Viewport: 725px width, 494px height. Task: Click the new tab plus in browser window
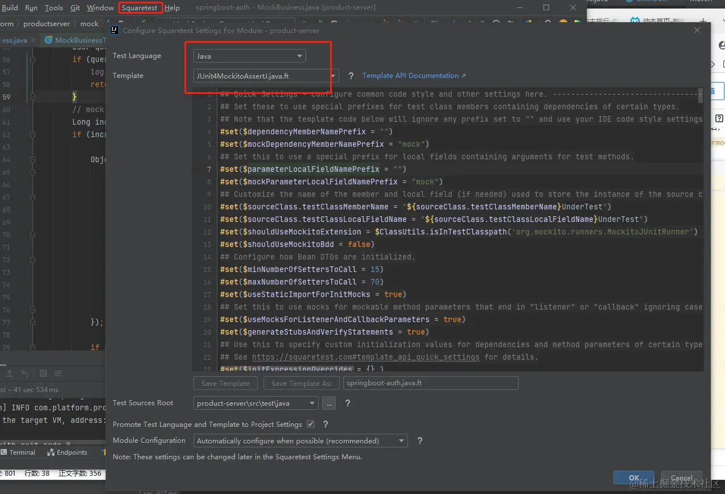703,22
